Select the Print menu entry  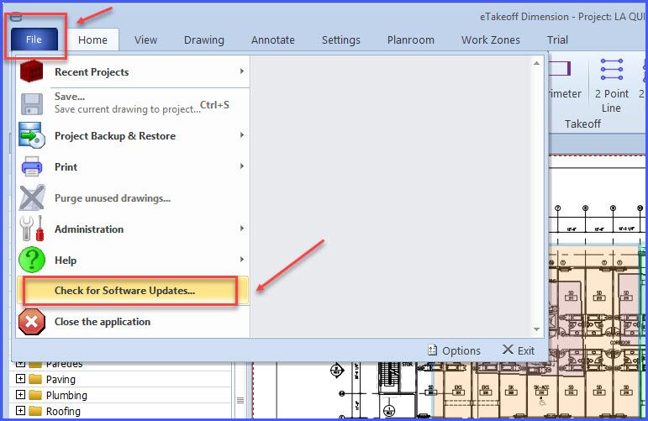pyautogui.click(x=133, y=166)
